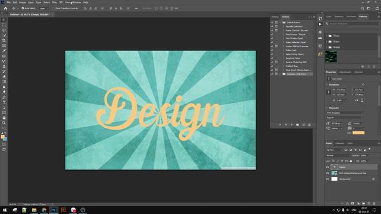Select the Brush tool

4,61
